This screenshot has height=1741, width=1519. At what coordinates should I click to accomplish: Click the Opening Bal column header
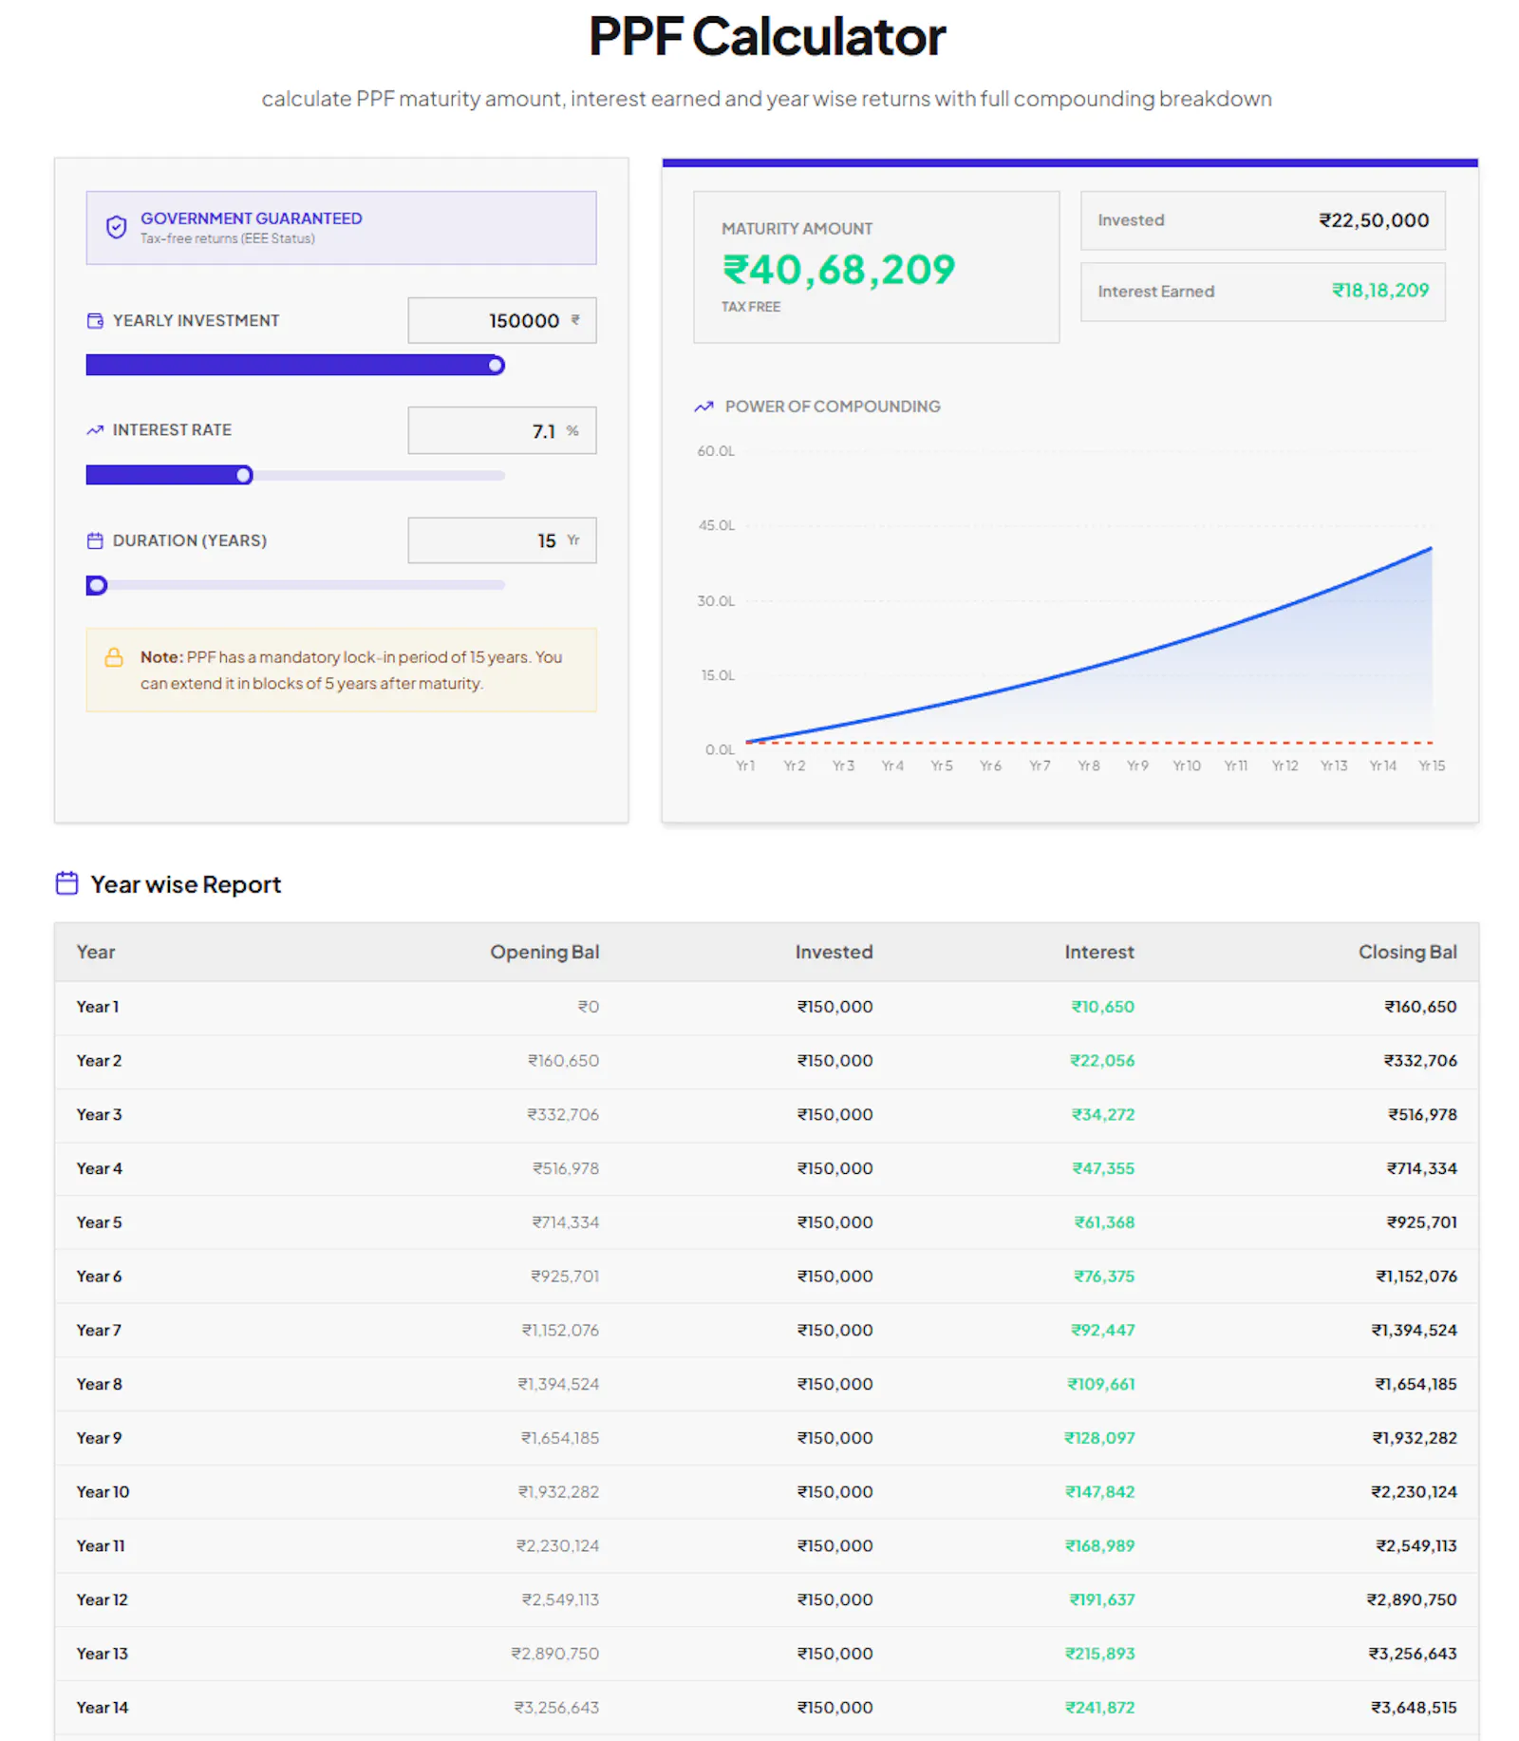pos(545,952)
